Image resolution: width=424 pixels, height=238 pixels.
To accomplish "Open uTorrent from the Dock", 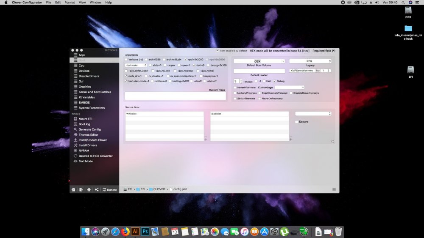I will (284, 232).
